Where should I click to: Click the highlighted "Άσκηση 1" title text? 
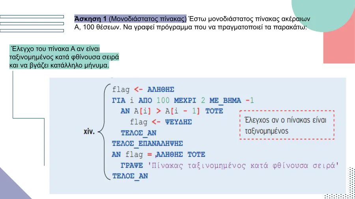tap(90, 19)
